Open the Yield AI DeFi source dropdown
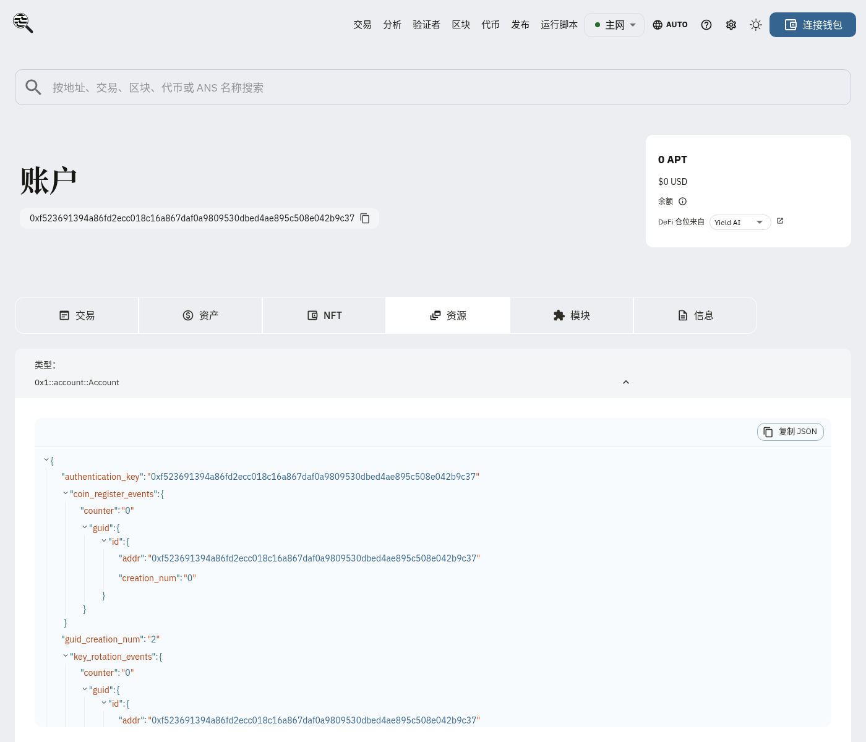 coord(740,222)
